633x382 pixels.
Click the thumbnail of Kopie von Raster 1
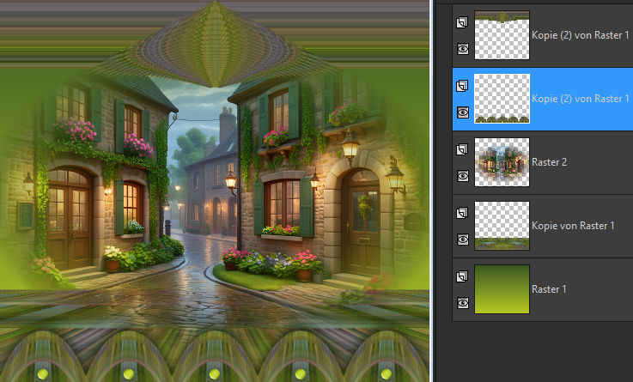click(502, 226)
